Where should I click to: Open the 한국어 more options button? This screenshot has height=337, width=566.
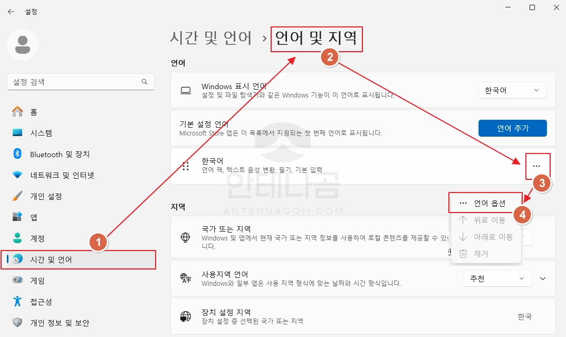point(536,166)
